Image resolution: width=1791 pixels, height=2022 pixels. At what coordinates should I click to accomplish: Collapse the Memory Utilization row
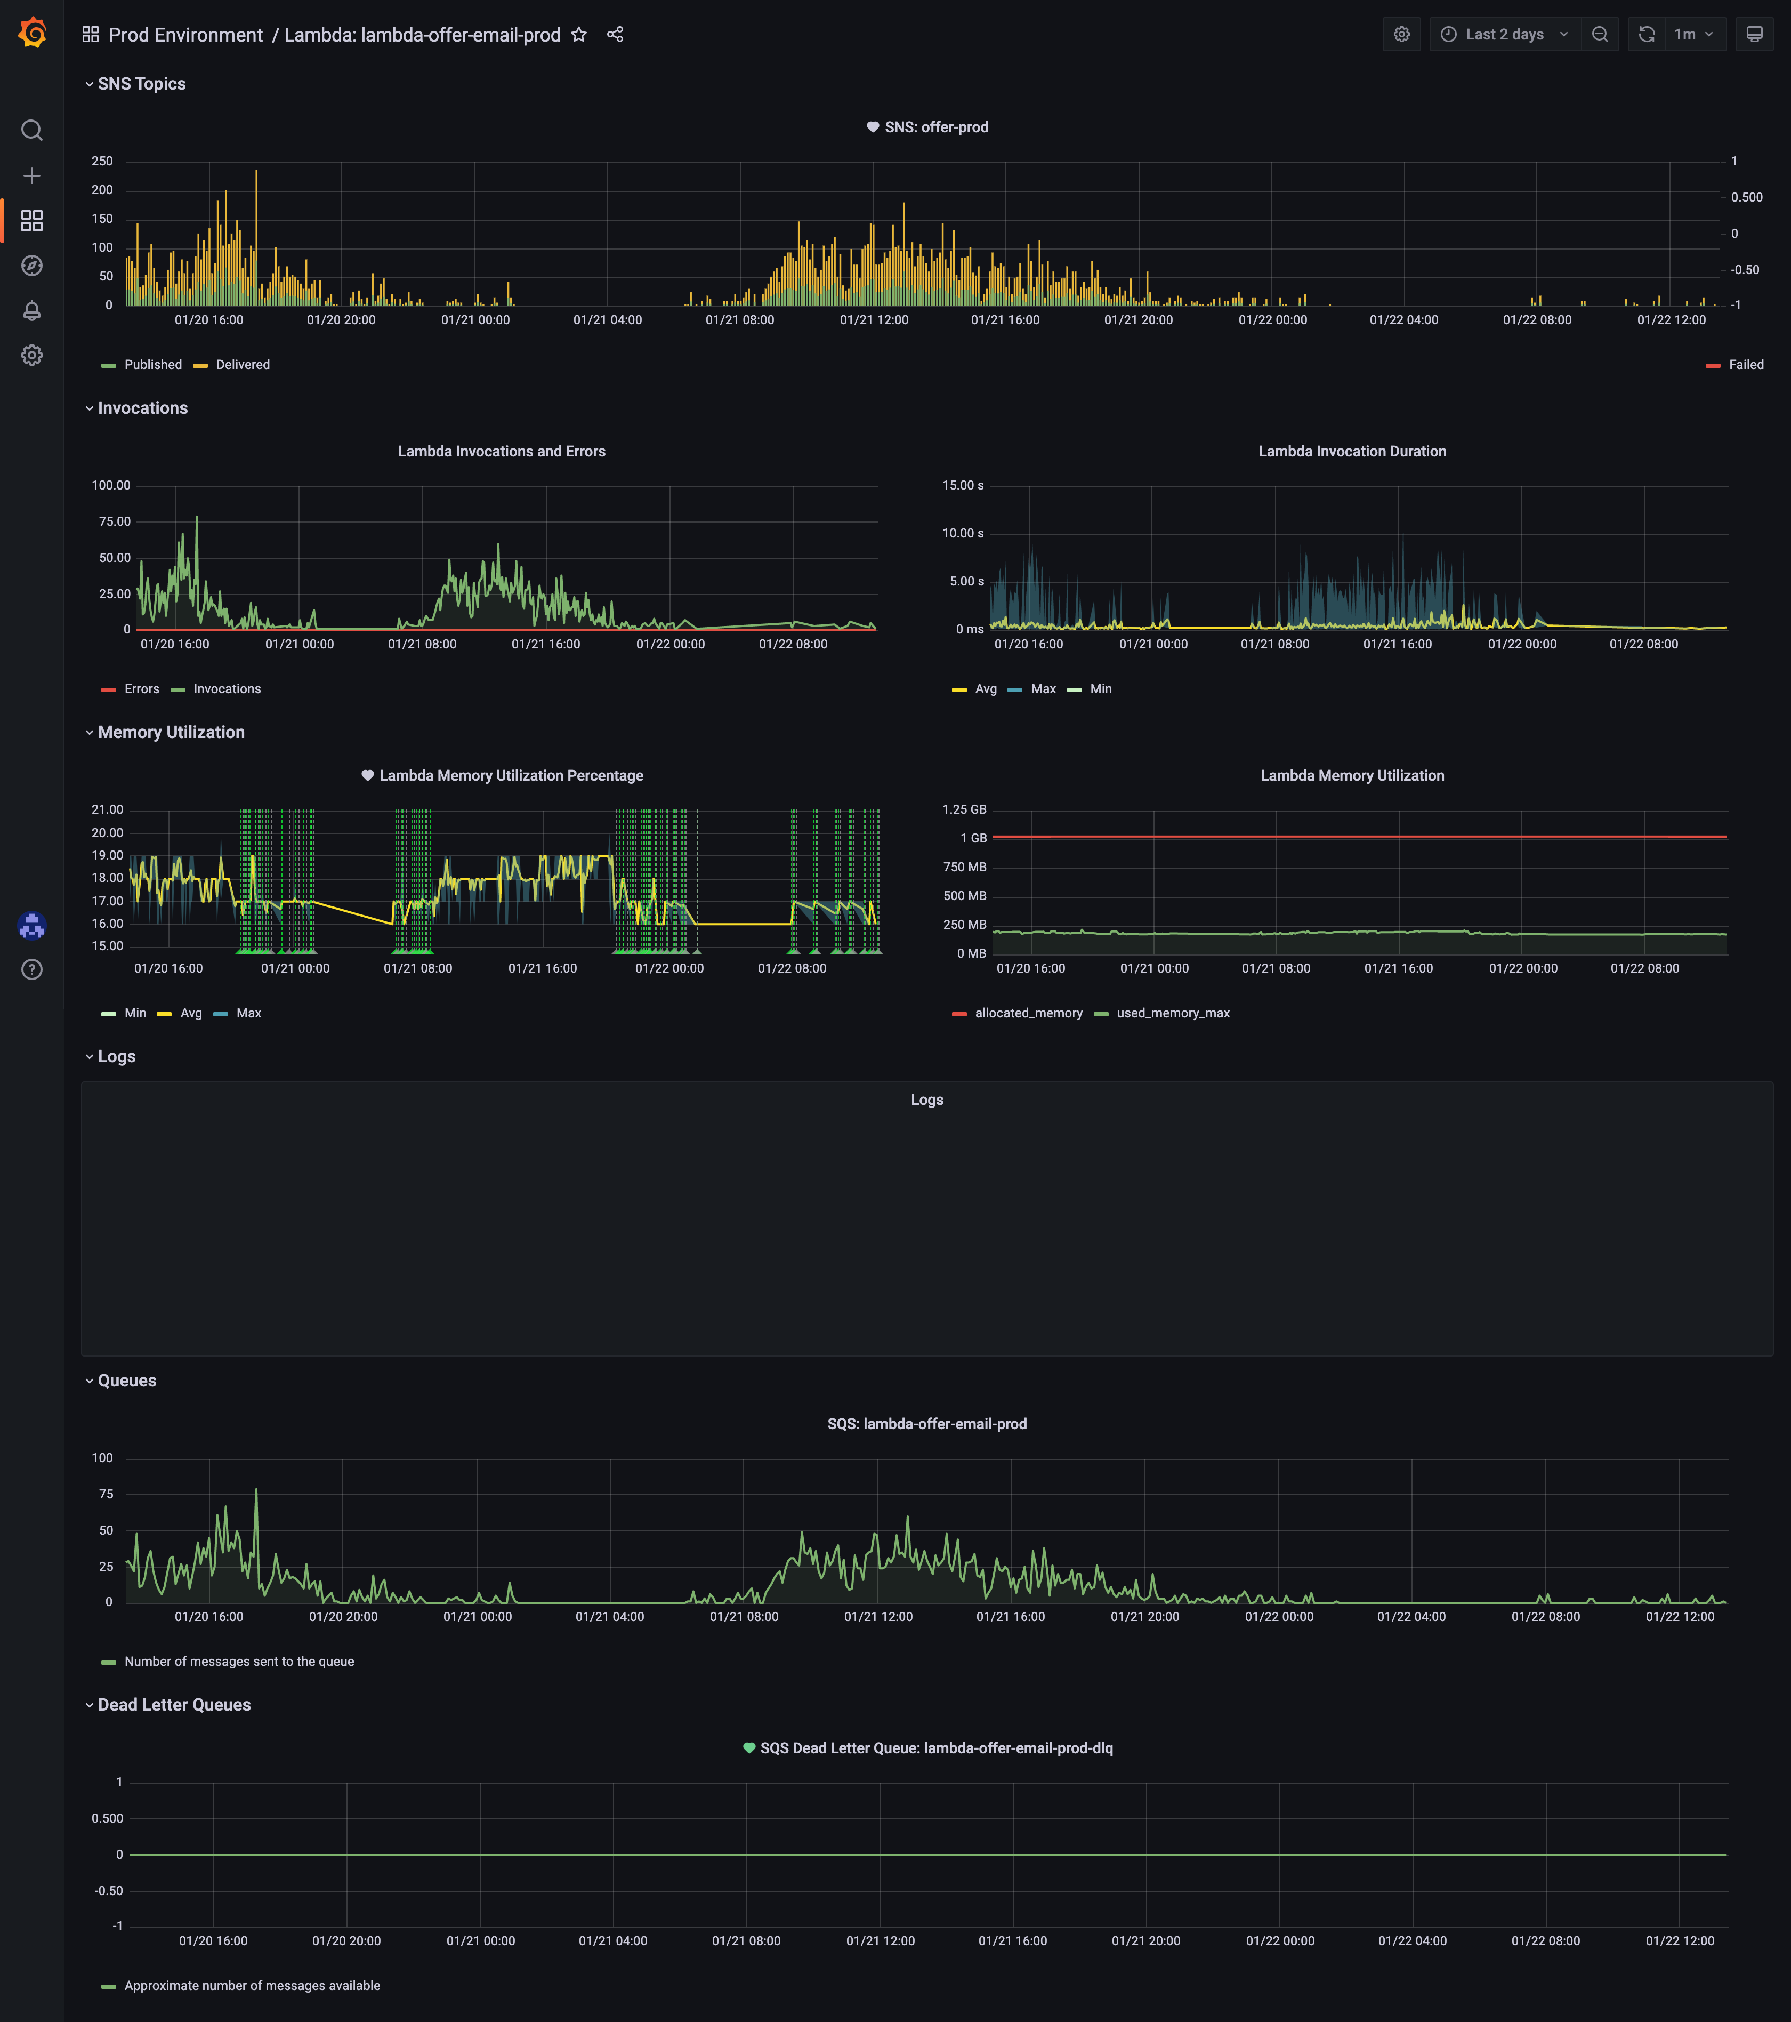[x=170, y=733]
